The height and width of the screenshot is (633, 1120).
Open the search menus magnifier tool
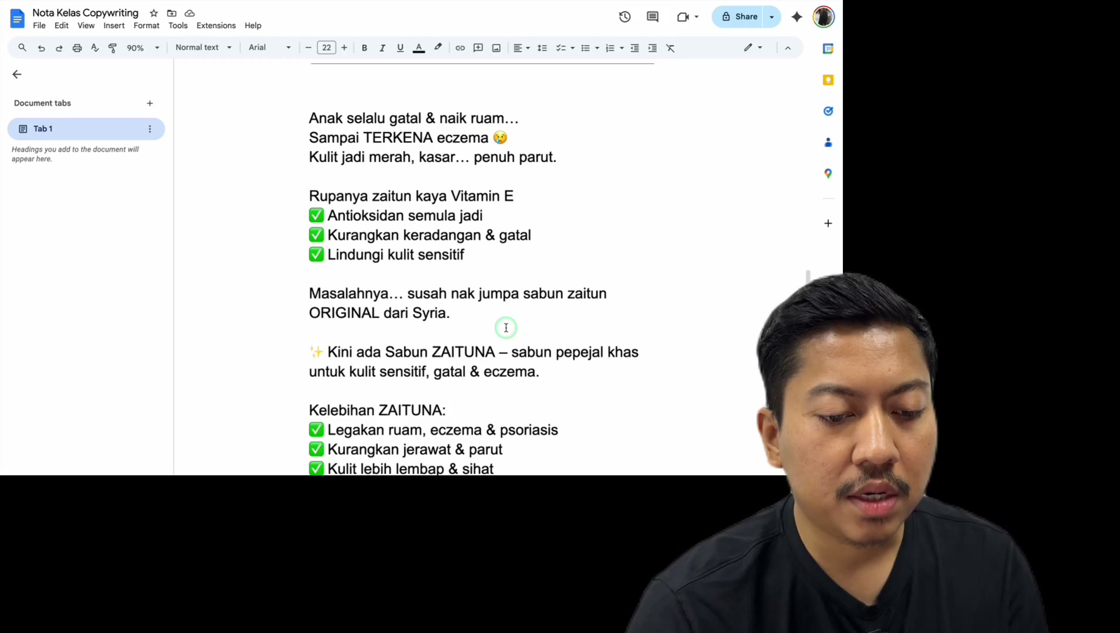(x=22, y=47)
